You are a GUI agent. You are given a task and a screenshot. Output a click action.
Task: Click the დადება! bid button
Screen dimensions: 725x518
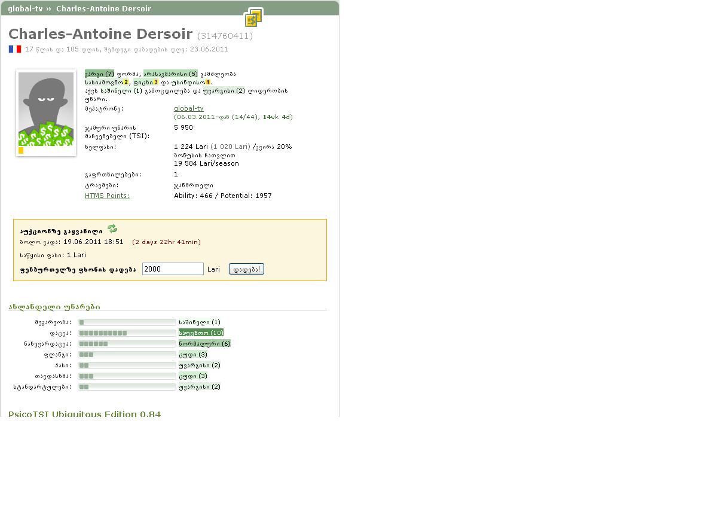click(x=246, y=269)
